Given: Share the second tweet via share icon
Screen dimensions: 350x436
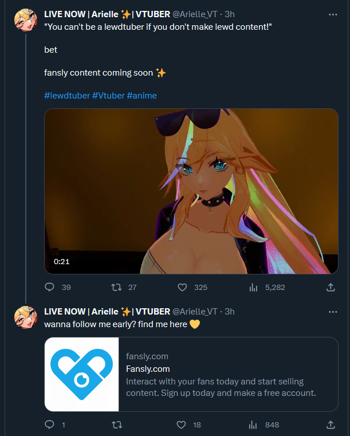Looking at the screenshot, I should [x=331, y=425].
